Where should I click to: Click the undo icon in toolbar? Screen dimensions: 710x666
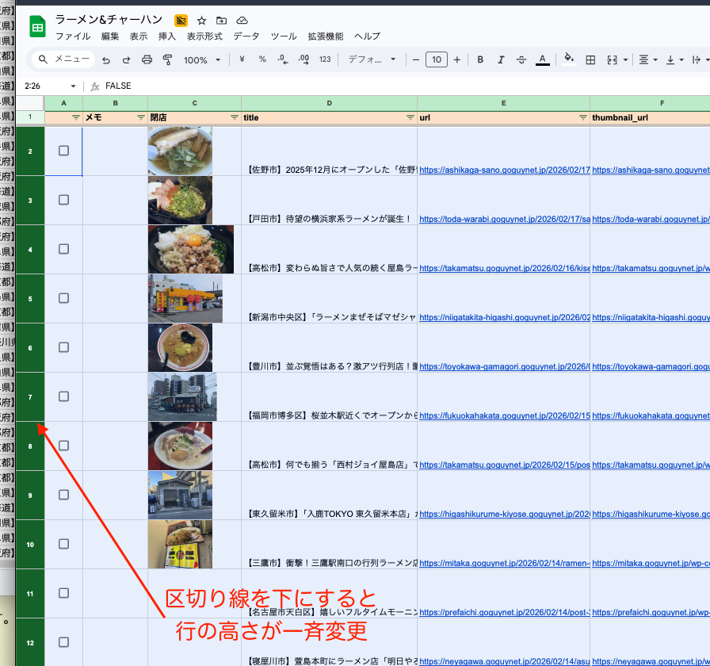point(106,59)
